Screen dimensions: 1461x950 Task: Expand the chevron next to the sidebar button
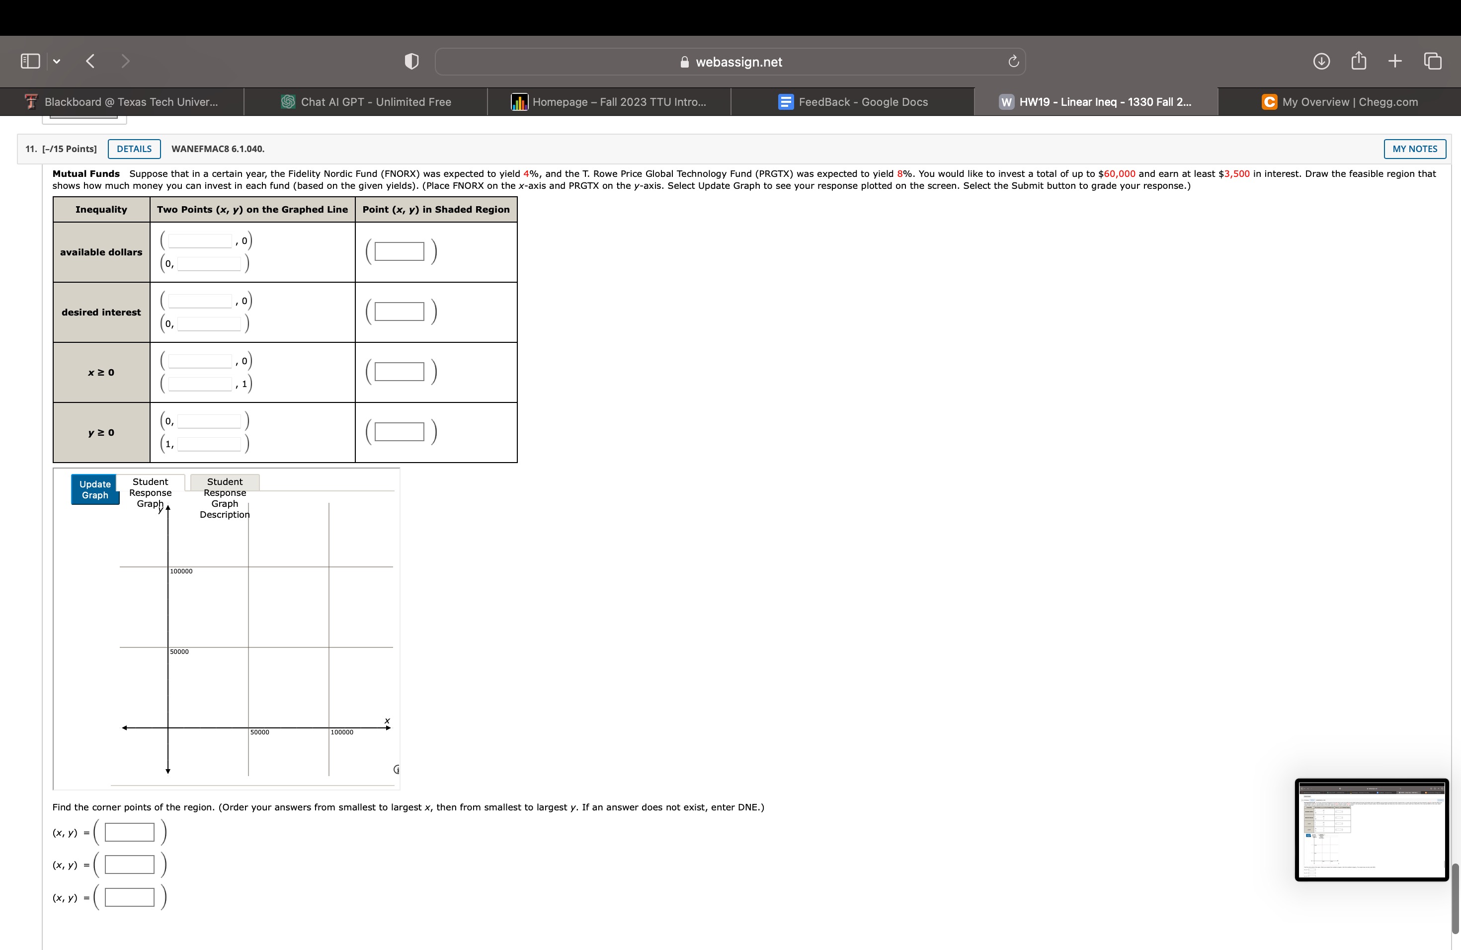pos(56,61)
